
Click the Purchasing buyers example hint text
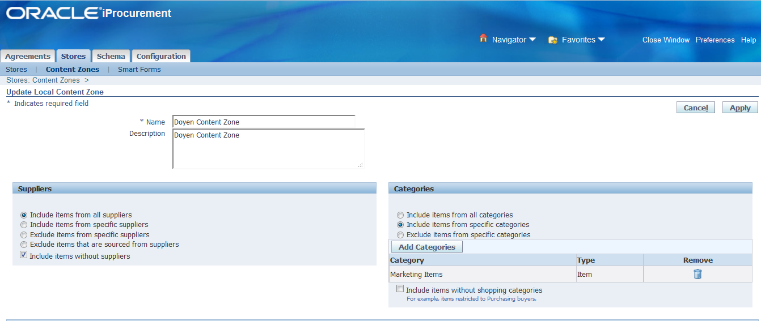[471, 298]
